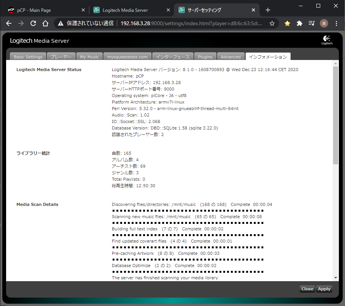Click the server IP address 192.168.3.28 line
This screenshot has height=306, width=345.
click(x=146, y=83)
